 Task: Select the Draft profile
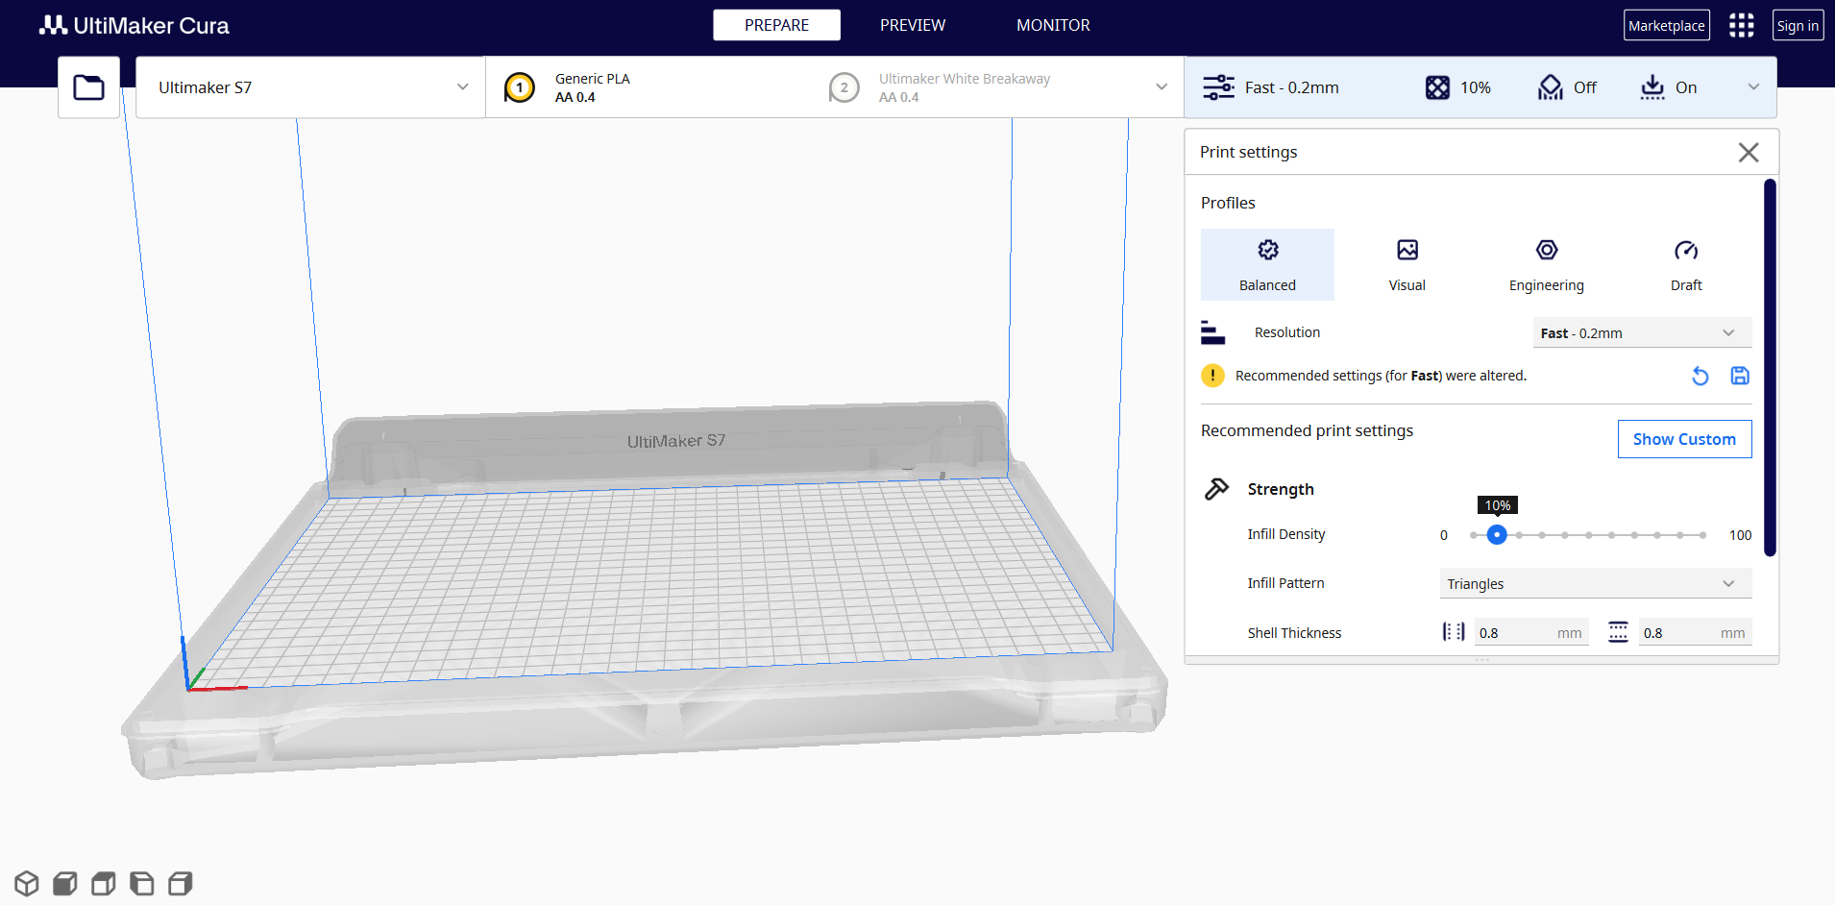(x=1686, y=264)
